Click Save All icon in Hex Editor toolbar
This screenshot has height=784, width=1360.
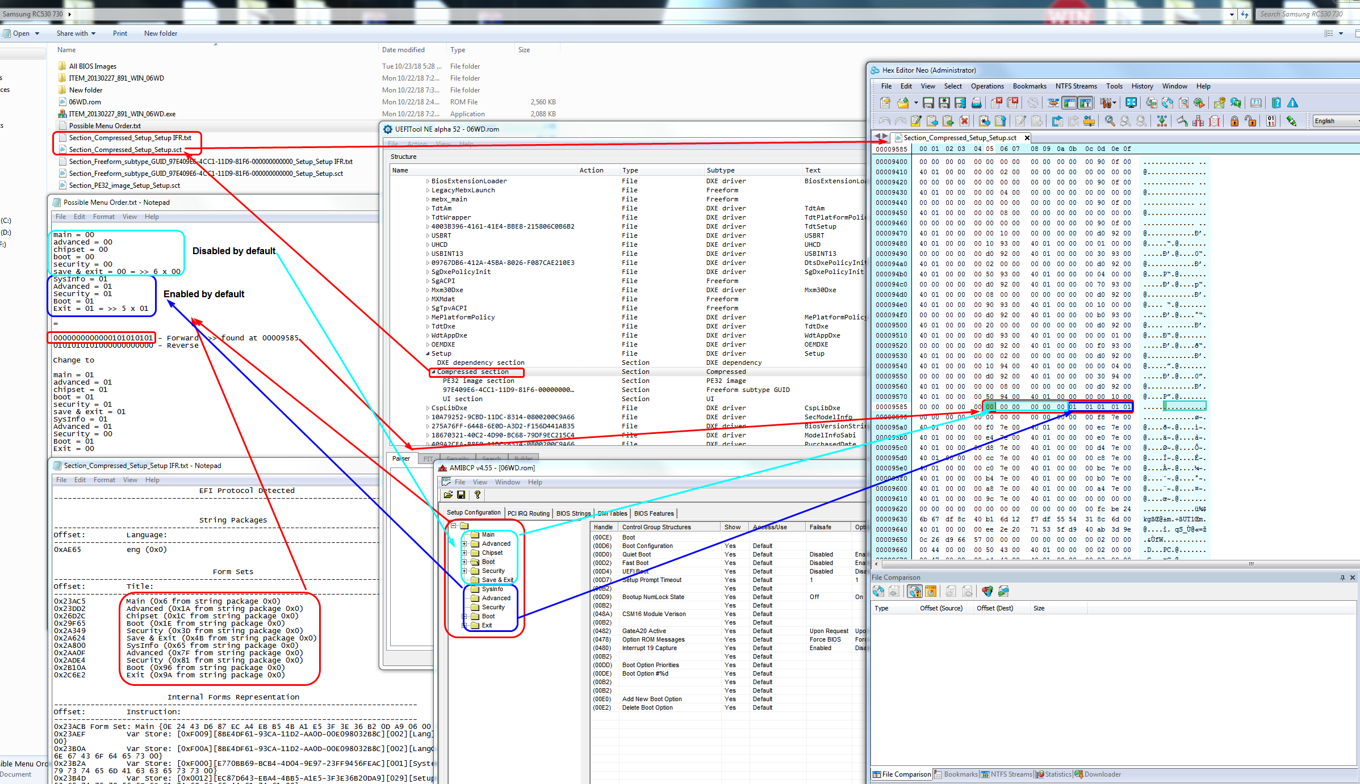click(x=960, y=103)
